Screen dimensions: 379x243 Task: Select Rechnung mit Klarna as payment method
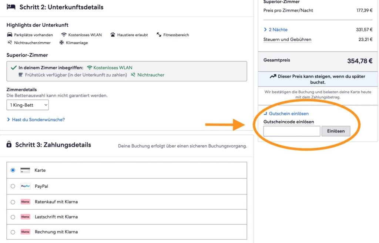12,233
